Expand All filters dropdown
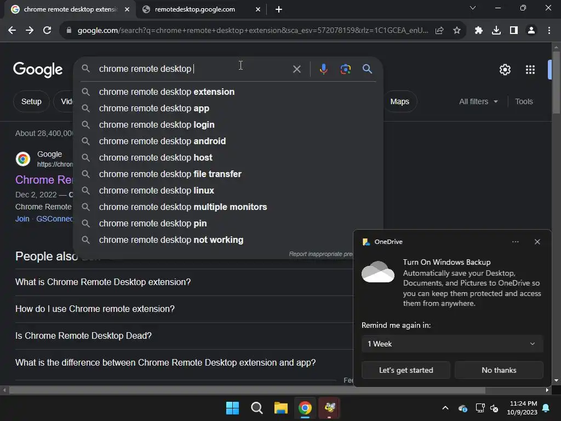 [478, 101]
